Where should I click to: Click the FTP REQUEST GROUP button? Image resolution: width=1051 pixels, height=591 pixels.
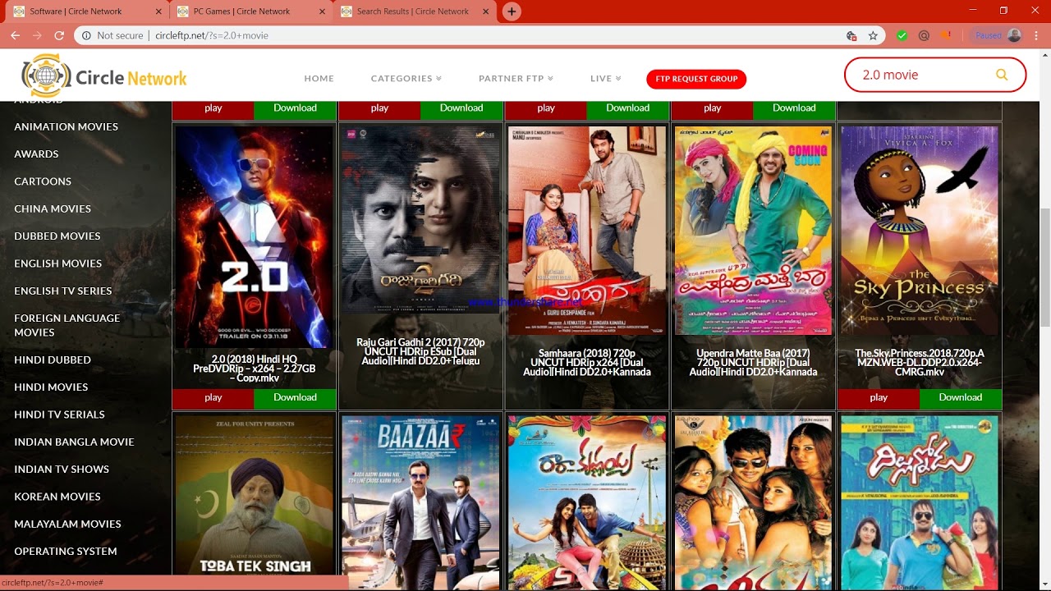pos(696,79)
